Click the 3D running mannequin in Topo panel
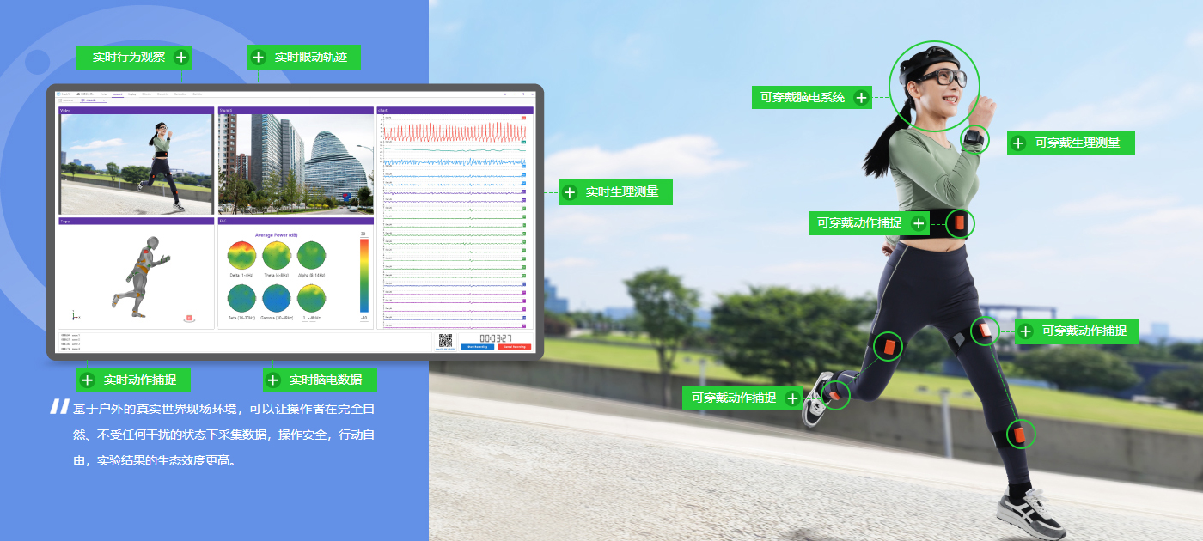Screen dimensions: 1203x541 pyautogui.click(x=140, y=277)
